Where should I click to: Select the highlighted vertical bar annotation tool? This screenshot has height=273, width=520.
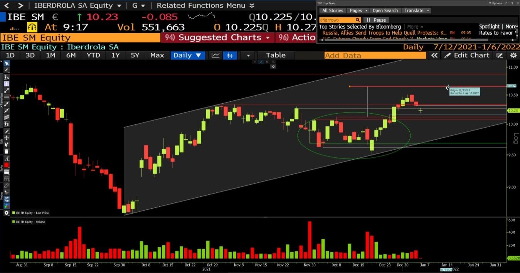tap(7, 83)
